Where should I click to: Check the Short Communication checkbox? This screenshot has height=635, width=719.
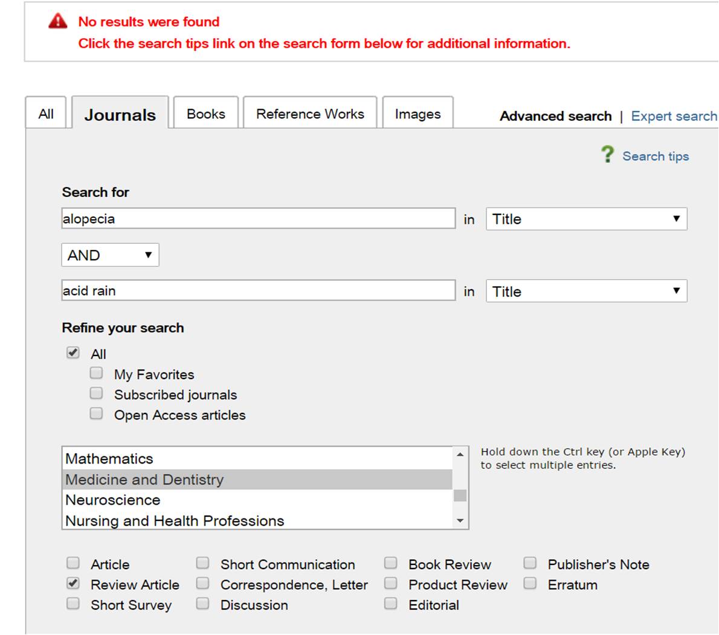tap(202, 563)
